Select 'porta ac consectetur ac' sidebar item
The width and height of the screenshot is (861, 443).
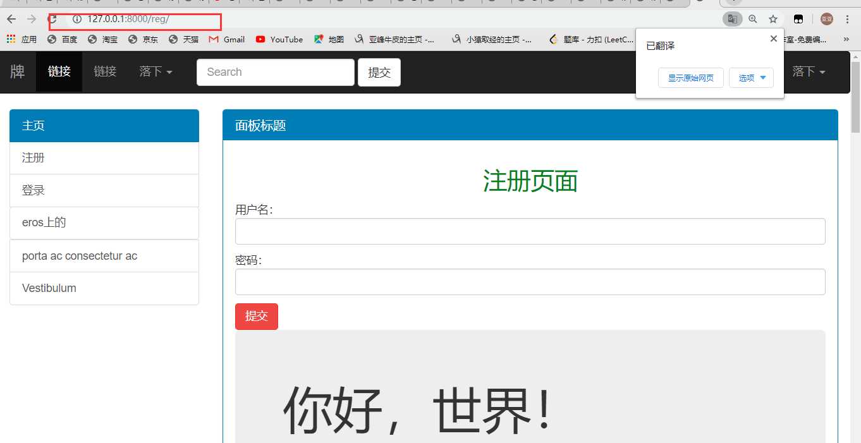(x=104, y=256)
